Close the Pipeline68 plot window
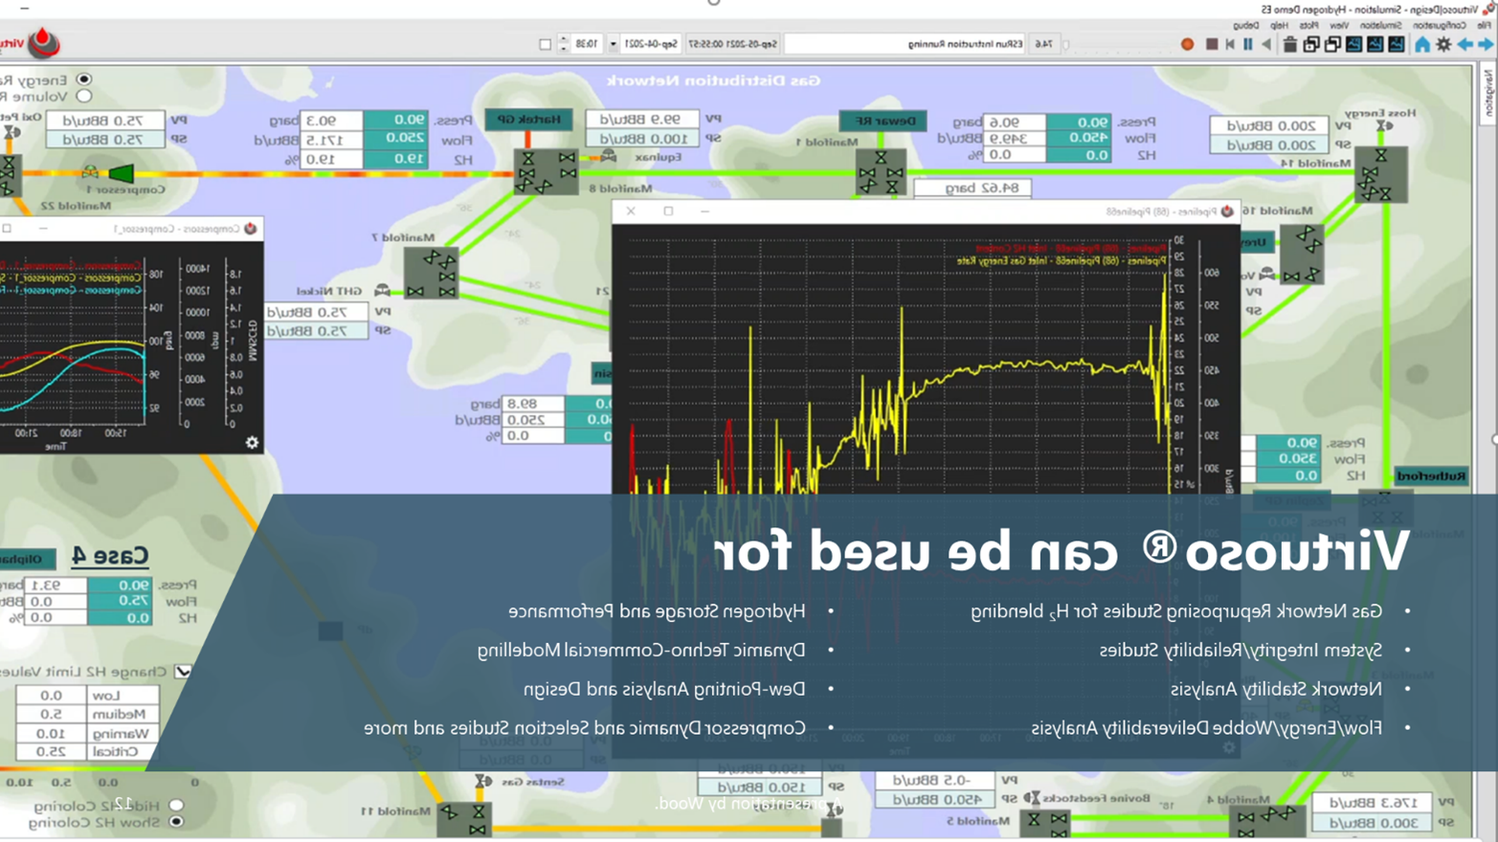The image size is (1498, 842). coord(631,210)
